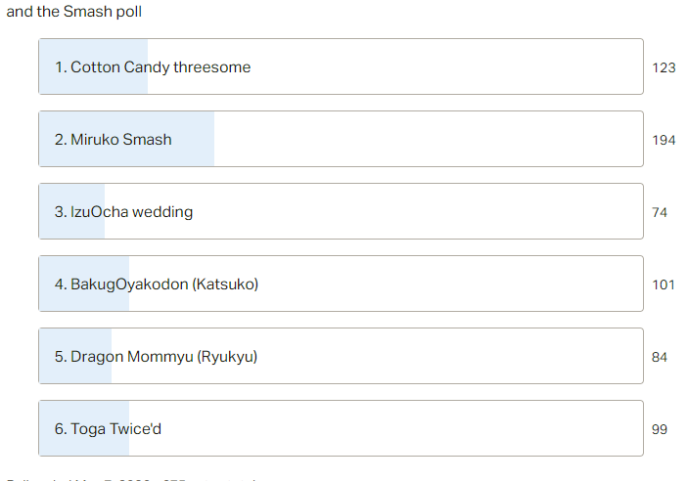This screenshot has width=687, height=481.
Task: Click the blue fill in IzuOcha wedding row
Action: pos(71,211)
